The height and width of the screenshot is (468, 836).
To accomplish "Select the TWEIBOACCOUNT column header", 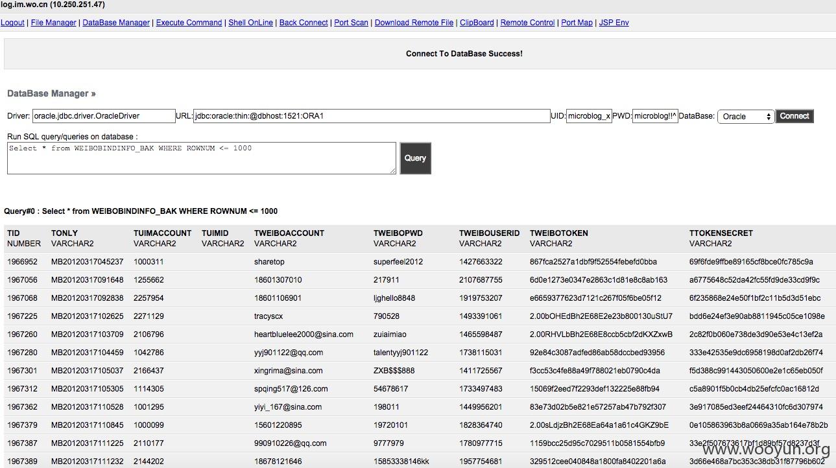I will pos(289,233).
